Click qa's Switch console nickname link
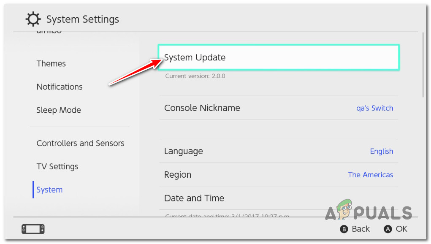The height and width of the screenshot is (244, 431). pos(374,108)
